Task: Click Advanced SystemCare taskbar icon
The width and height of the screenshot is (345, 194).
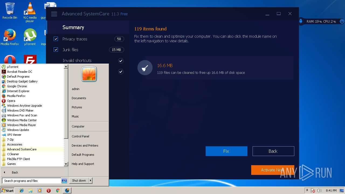Action: coord(67,190)
